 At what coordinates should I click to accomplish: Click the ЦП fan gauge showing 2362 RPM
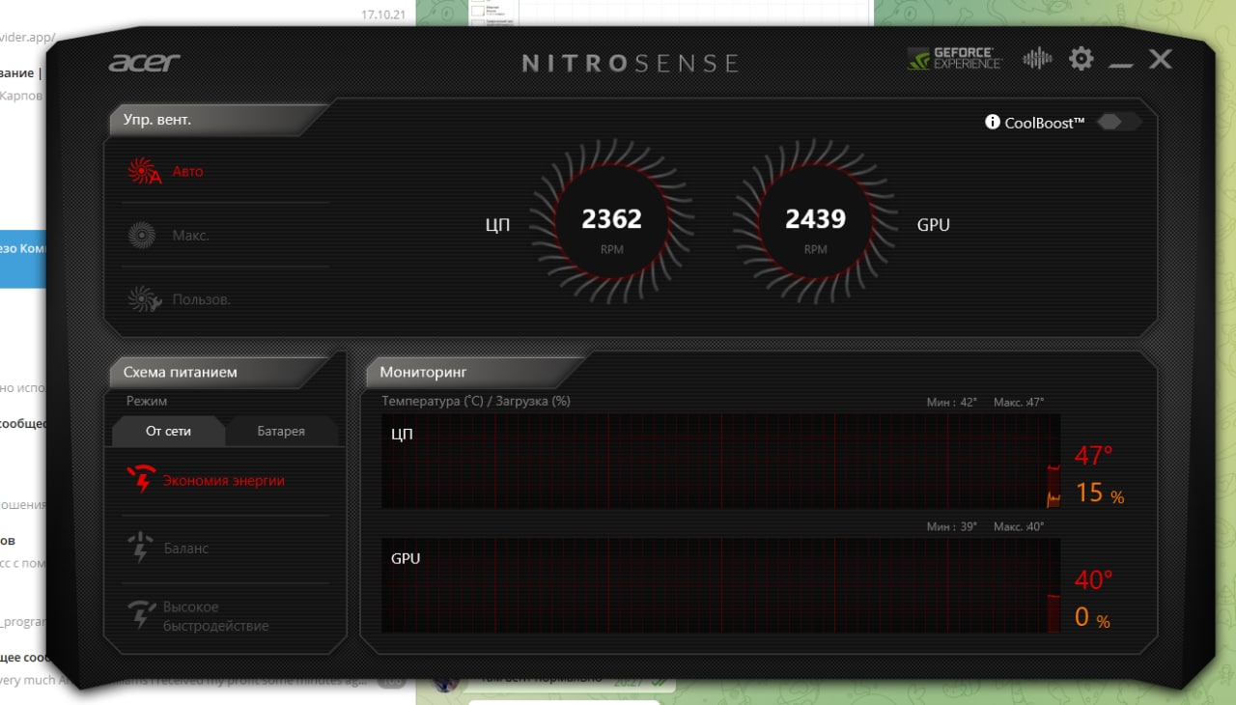click(x=611, y=220)
